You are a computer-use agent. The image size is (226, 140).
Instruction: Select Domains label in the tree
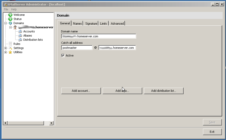[19, 23]
